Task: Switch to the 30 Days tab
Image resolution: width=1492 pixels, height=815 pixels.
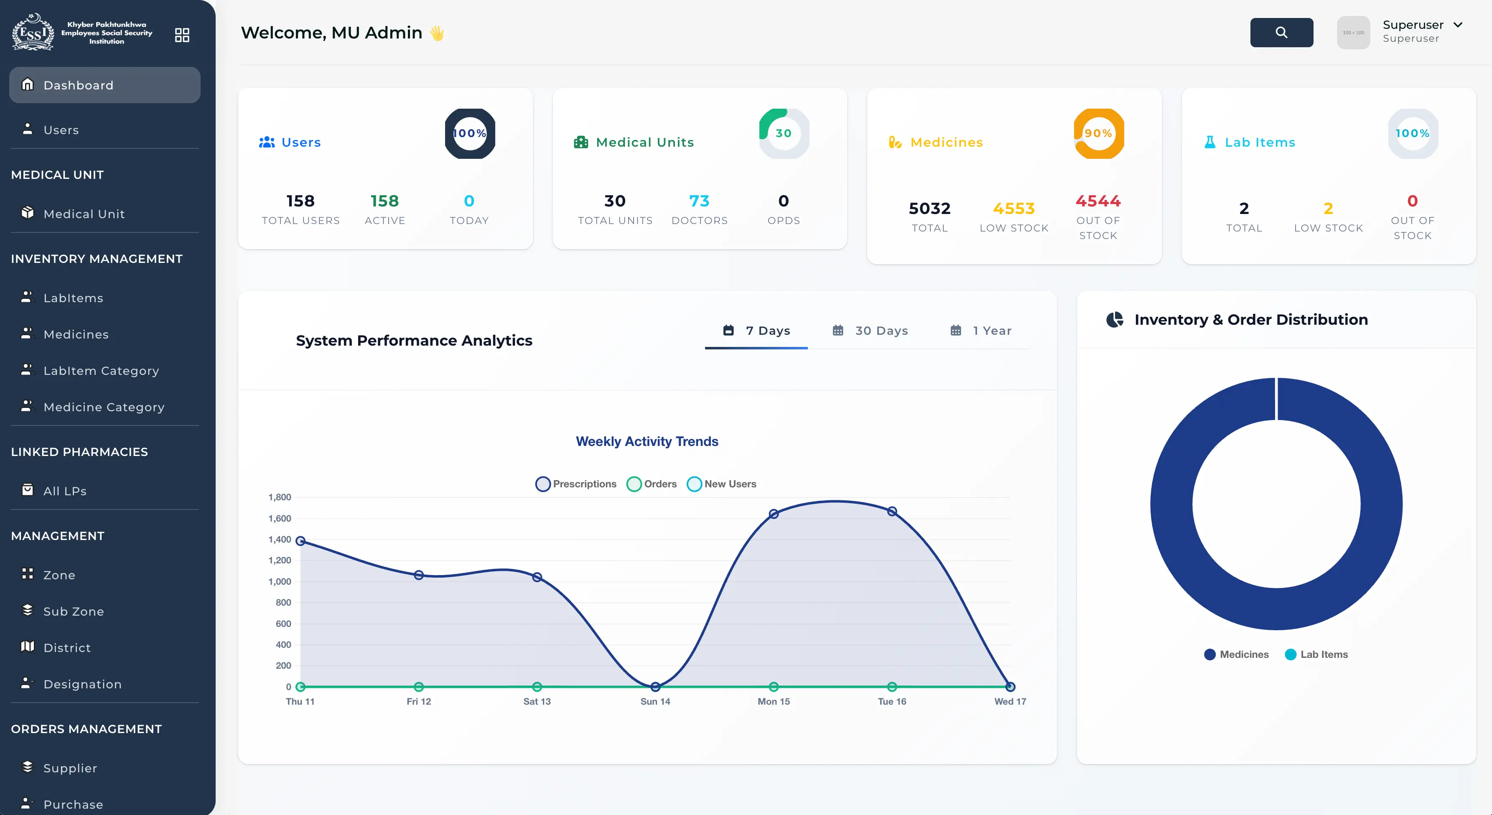Action: click(x=870, y=331)
